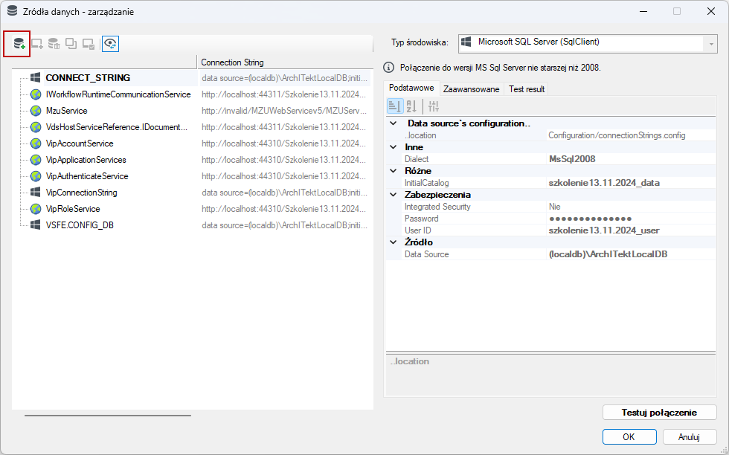
Task: Click the Anuluj button
Action: 689,437
